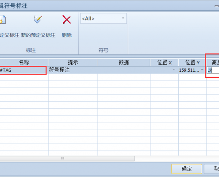This screenshot has height=177, width=219.
Task: Click the ellipsis button in the position X cell
Action: click(x=174, y=69)
